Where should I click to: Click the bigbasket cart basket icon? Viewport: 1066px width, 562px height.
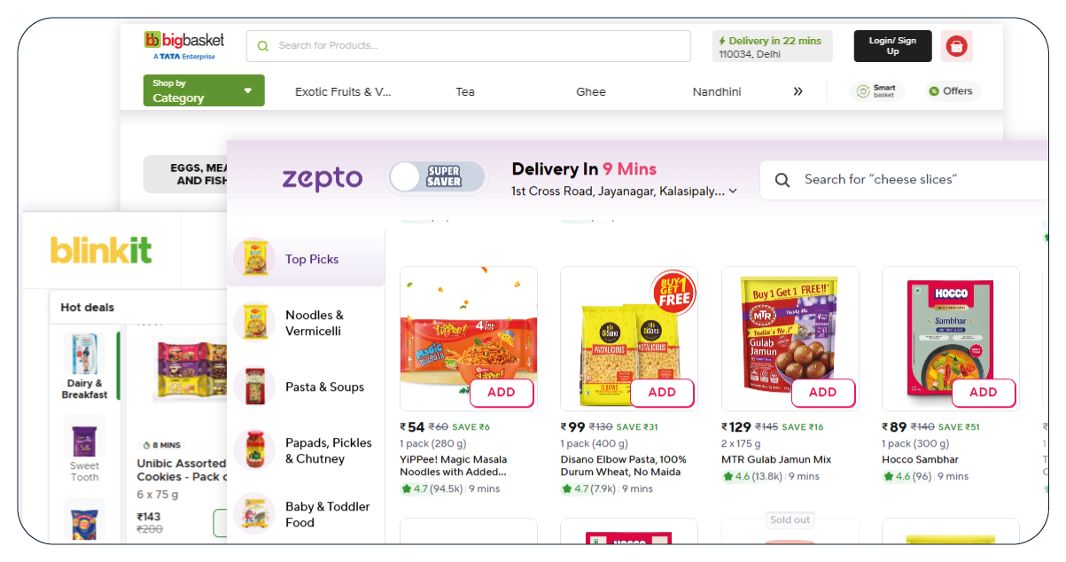(x=956, y=46)
